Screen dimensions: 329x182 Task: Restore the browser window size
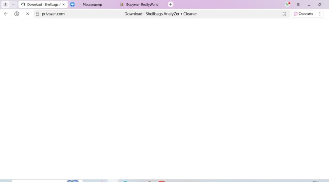point(320,4)
